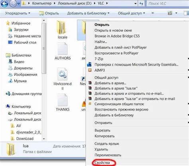The width and height of the screenshot is (189, 166).
Task: Click the Back navigation arrow button
Action: (x=4, y=4)
